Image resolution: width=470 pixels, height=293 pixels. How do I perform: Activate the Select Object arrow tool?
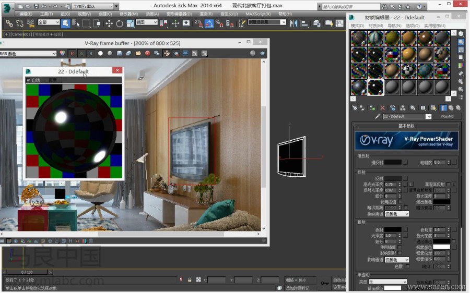(65, 23)
